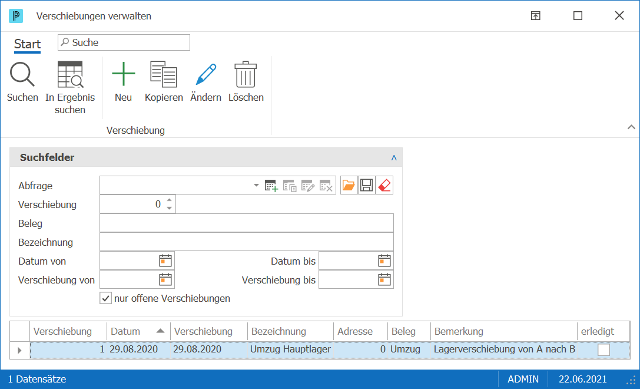640x389 pixels.
Task: Click the ribbon display options icon in title bar
Action: 536,16
